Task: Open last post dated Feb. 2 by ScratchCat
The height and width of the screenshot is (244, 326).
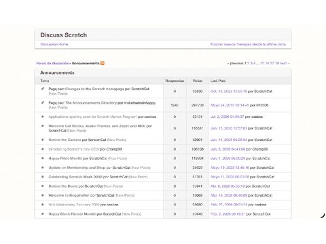Action: 228,214
